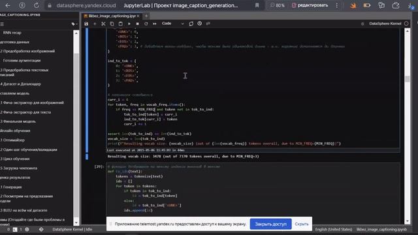The image size is (418, 235).
Task: Click the circular refresh icon after Code dropdown
Action: (x=191, y=23)
